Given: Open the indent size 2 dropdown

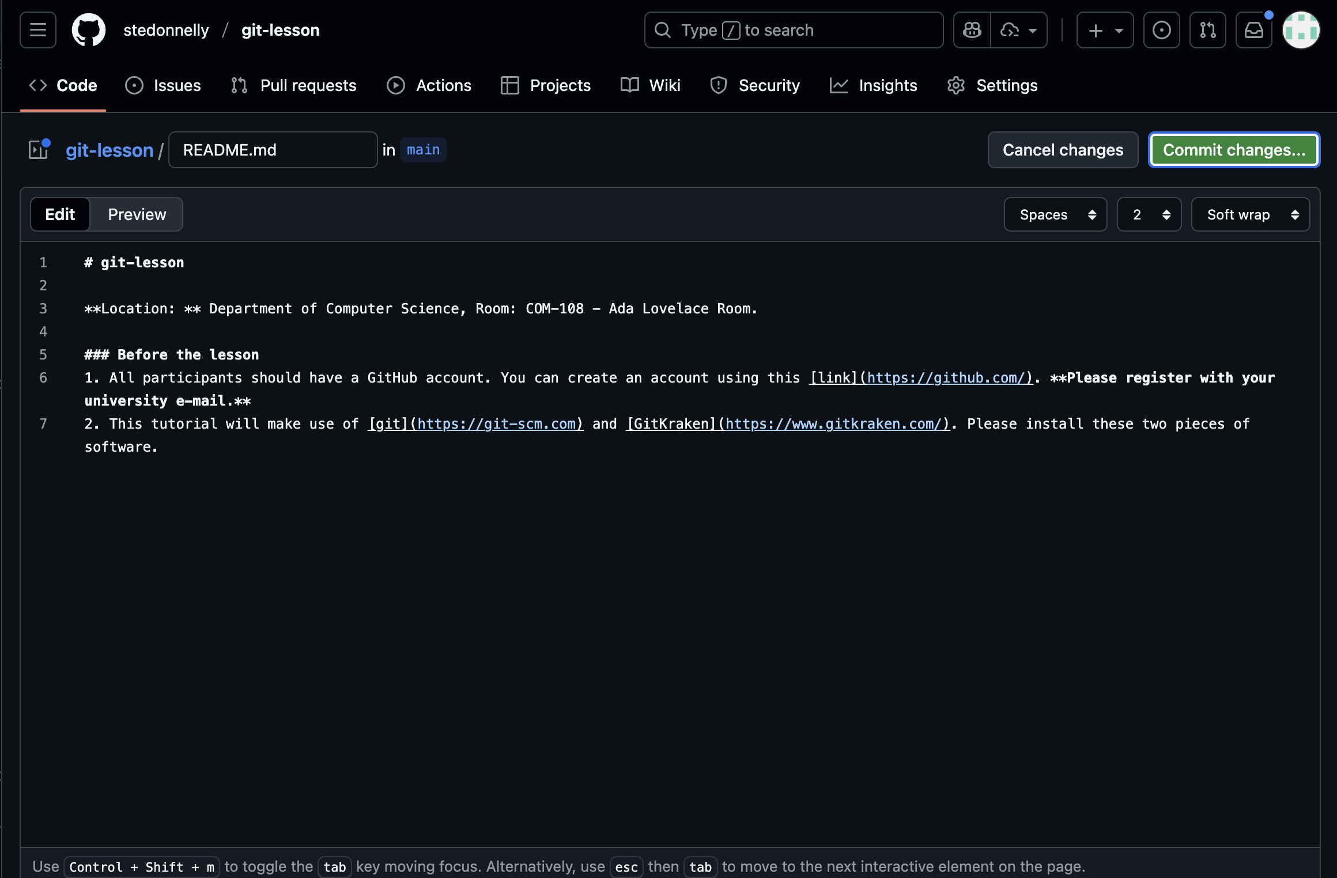Looking at the screenshot, I should pyautogui.click(x=1149, y=214).
